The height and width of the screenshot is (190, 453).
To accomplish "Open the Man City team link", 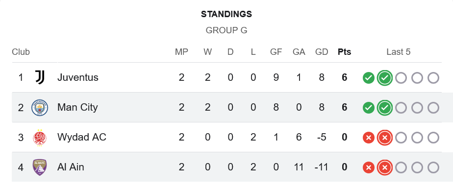I will tap(77, 107).
